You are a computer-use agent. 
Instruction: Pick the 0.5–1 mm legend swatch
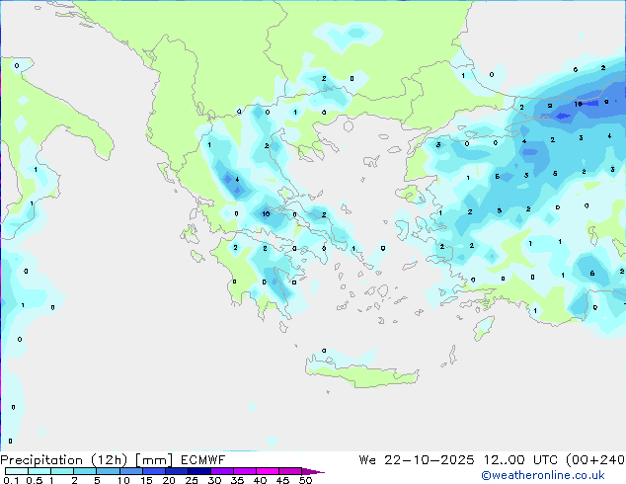tap(39, 471)
